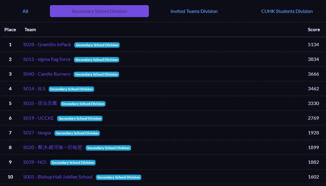Screen dimensions: 326x186
Task: Click the Score column header
Action: [314, 30]
